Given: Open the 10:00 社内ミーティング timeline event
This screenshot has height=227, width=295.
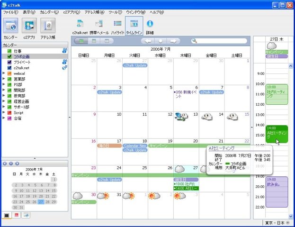Looking at the screenshot, I should pos(277,94).
